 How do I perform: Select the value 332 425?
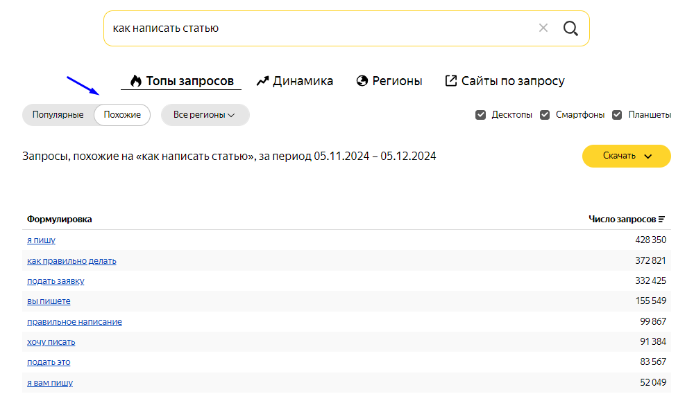[651, 280]
